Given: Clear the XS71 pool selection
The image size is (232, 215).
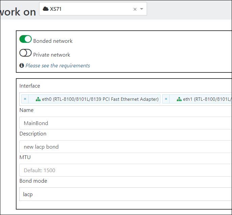Looking at the screenshot, I should tap(135, 9).
